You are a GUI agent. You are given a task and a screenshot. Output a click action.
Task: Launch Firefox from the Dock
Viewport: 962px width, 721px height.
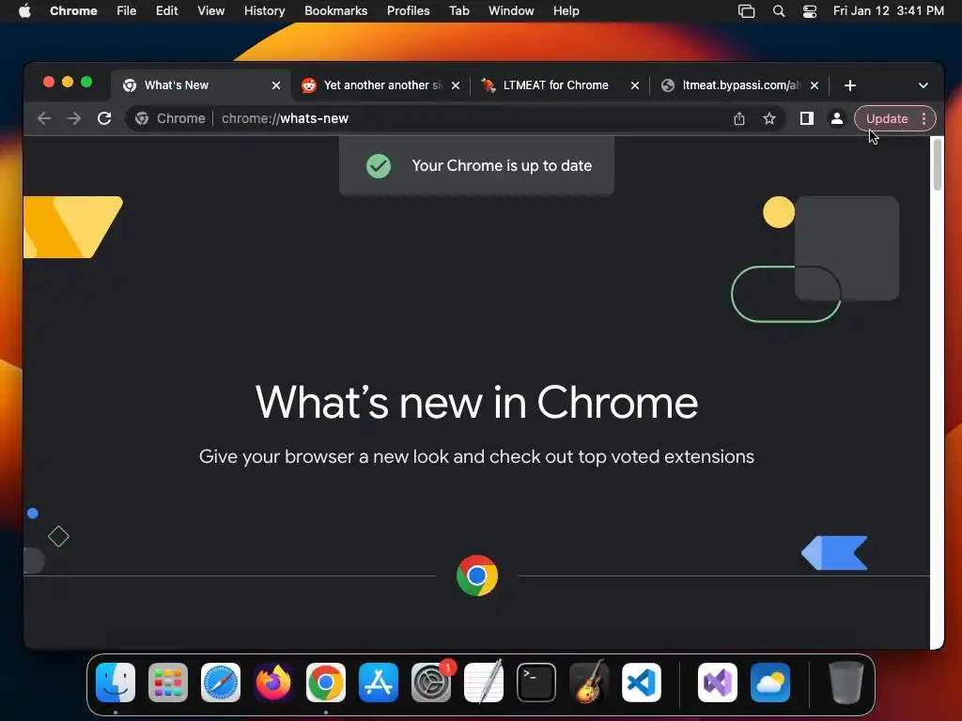tap(273, 682)
